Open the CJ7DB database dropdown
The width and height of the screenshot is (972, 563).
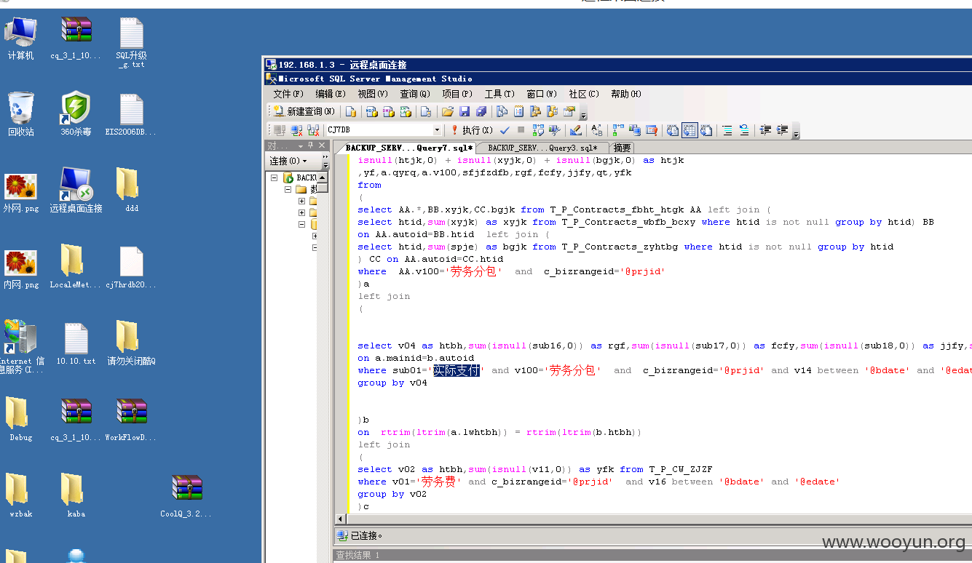click(437, 130)
